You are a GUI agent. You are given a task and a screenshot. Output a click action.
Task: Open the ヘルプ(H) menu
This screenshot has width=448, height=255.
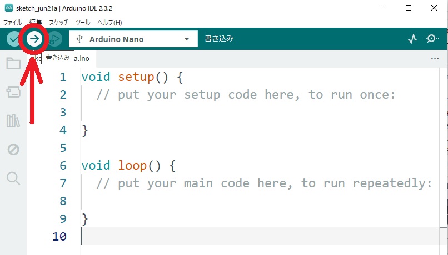coord(109,23)
